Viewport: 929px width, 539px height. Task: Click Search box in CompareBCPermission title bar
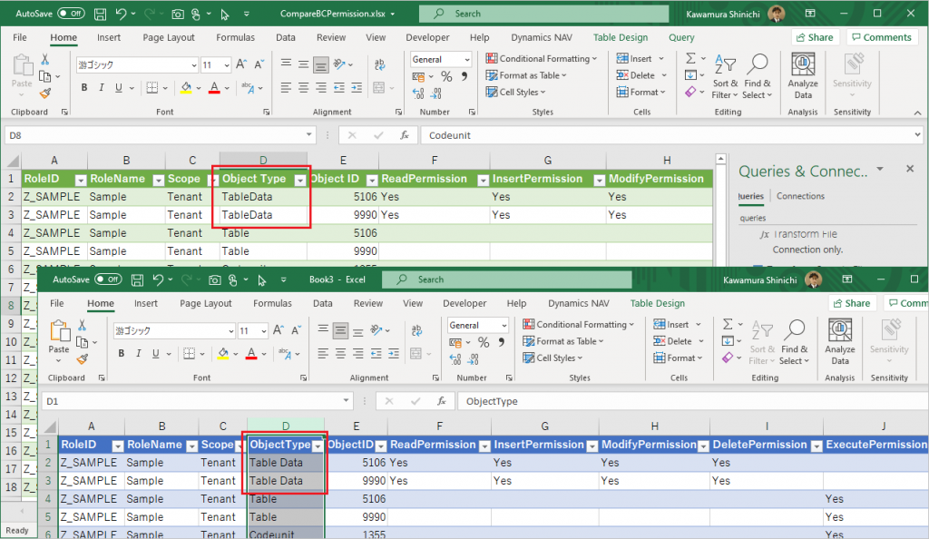point(543,14)
